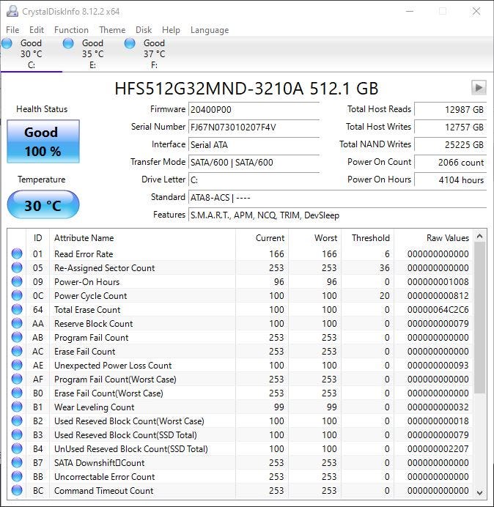494x507 pixels.
Task: Click the Serial Number field
Action: 254,127
